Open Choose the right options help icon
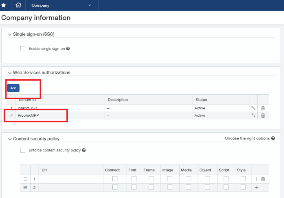Viewport: 284px width, 198px height. [273, 138]
